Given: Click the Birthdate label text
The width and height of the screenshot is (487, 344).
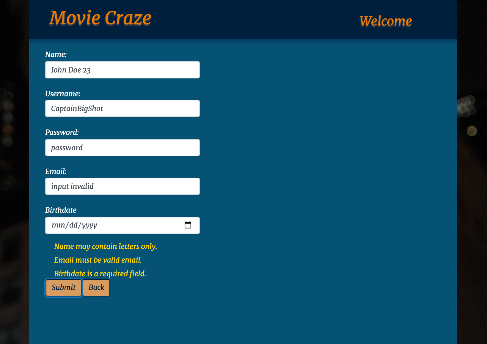Looking at the screenshot, I should point(61,210).
